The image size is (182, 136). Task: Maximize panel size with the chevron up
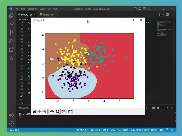167,108
